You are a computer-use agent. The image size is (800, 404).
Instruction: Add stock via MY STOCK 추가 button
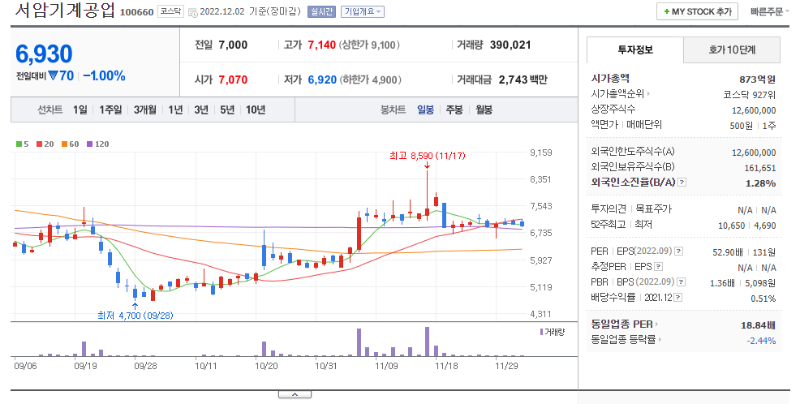coord(698,11)
